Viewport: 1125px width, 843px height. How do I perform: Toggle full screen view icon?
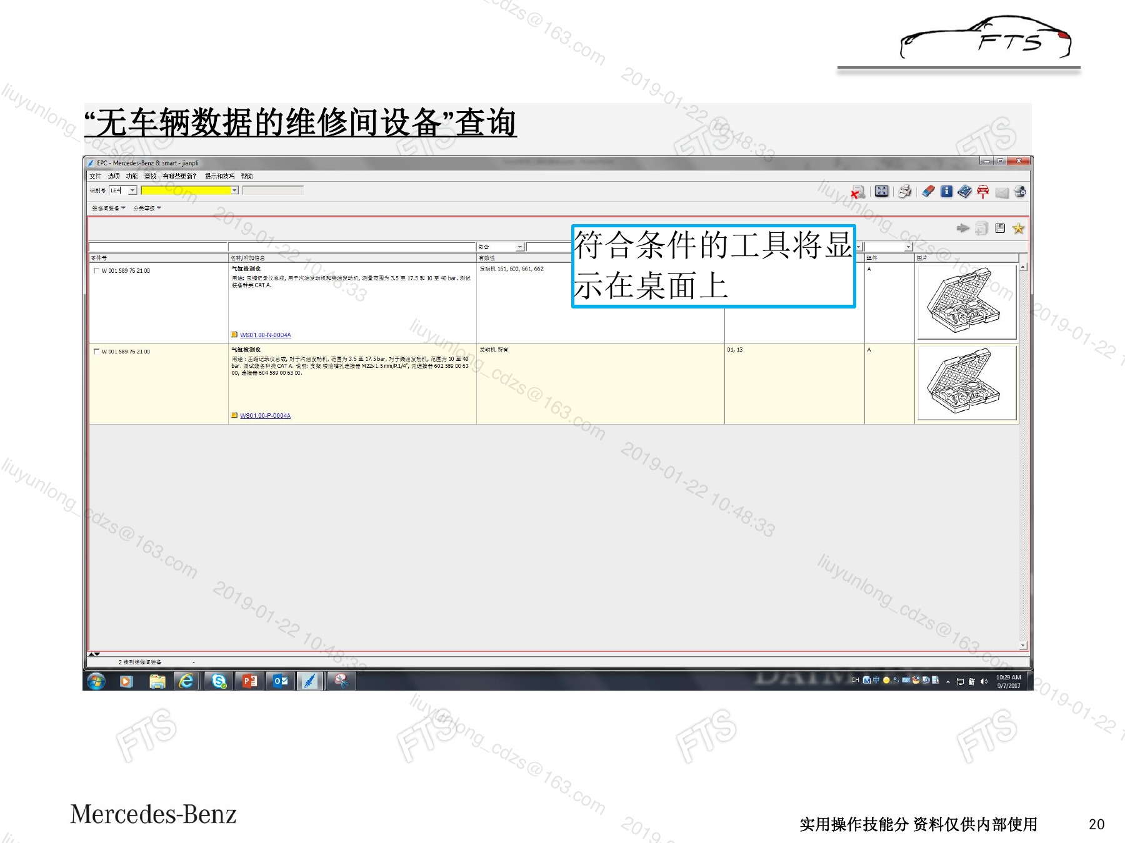(x=881, y=192)
